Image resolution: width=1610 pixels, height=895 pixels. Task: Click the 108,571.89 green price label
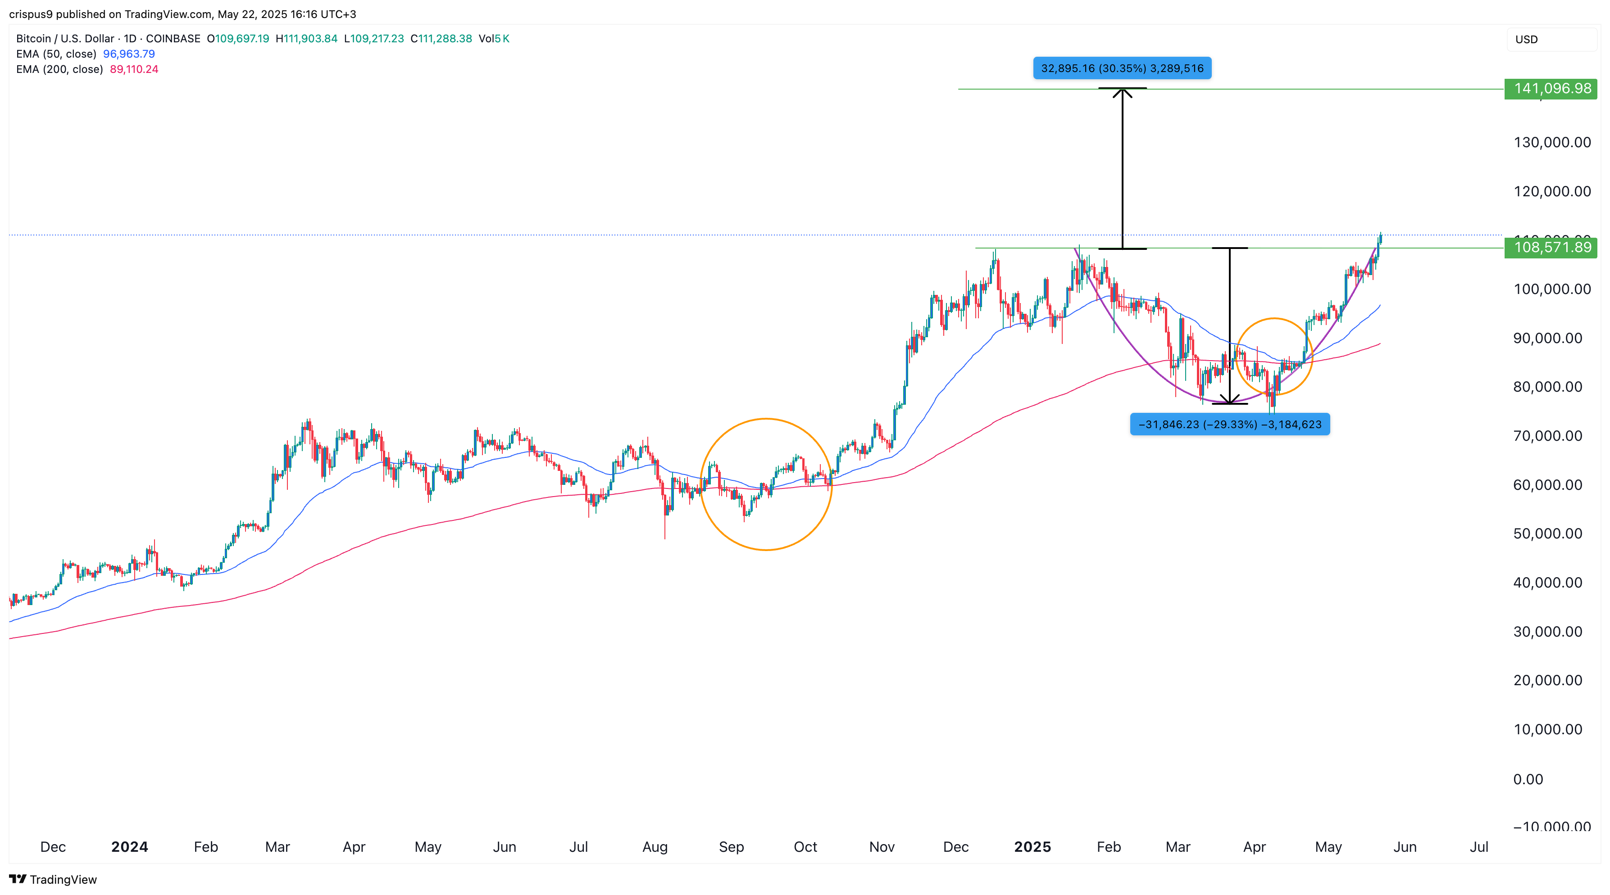click(x=1551, y=248)
